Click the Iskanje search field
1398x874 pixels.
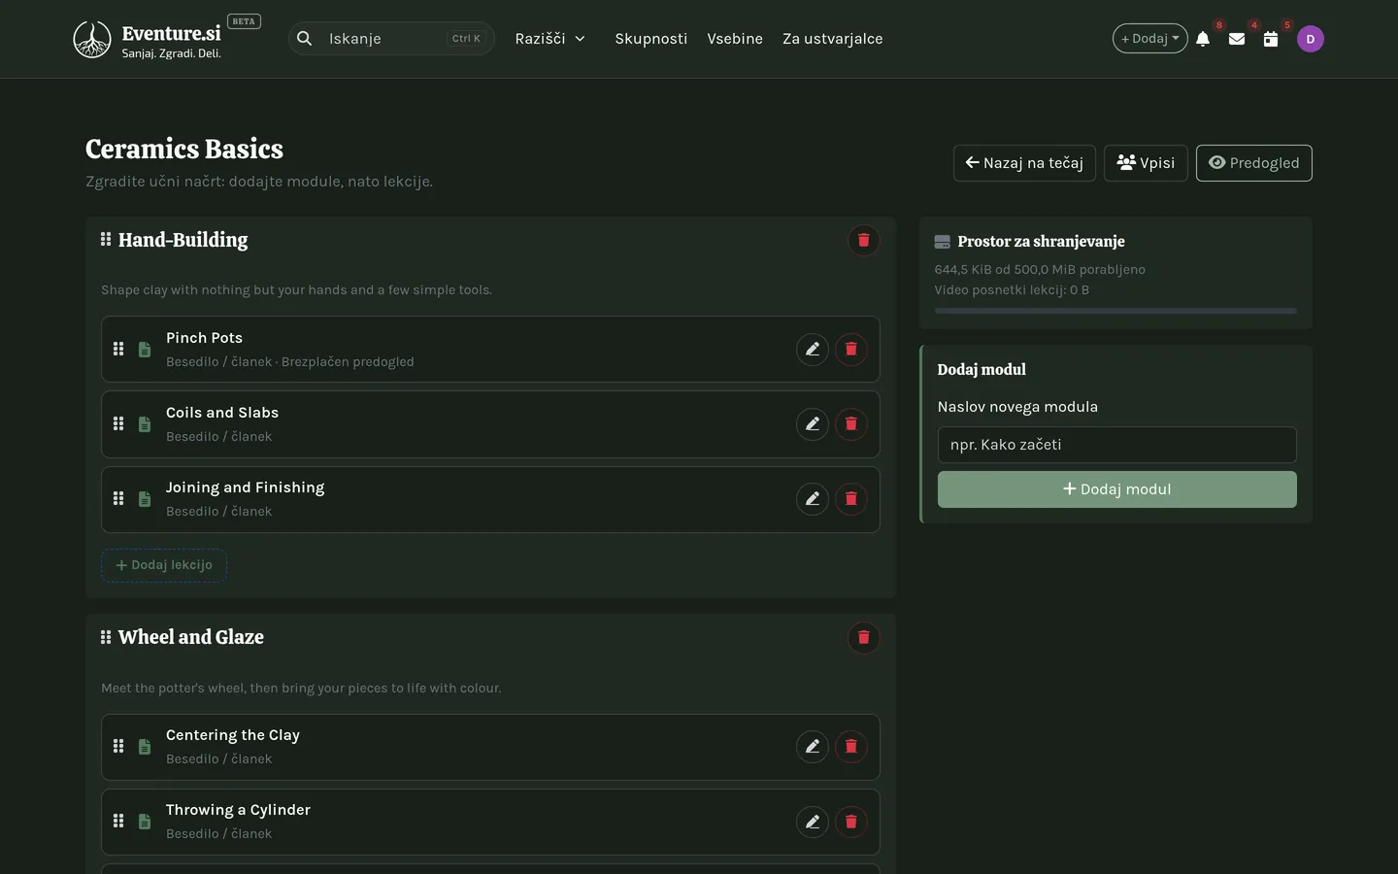pyautogui.click(x=392, y=39)
